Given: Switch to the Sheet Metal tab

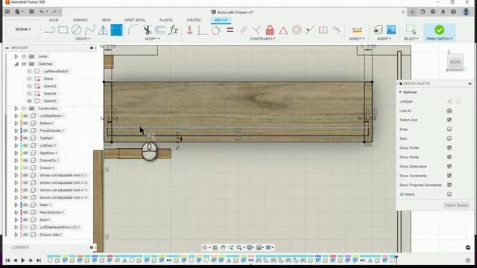Looking at the screenshot, I should pyautogui.click(x=135, y=20).
